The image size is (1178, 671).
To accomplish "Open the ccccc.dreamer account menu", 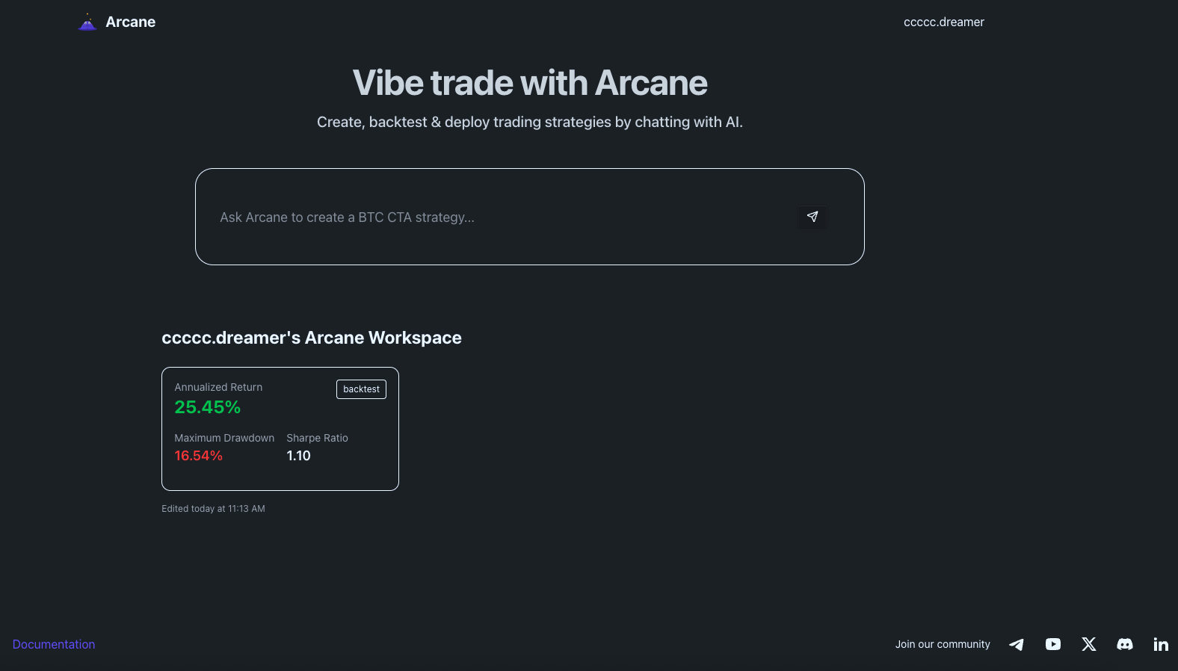I will pos(944,22).
